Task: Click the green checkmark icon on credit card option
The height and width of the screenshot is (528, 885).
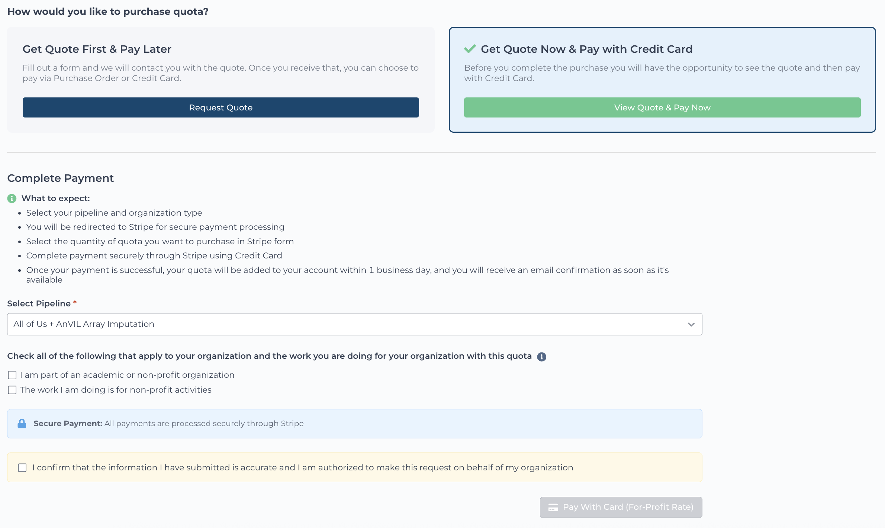Action: point(470,49)
